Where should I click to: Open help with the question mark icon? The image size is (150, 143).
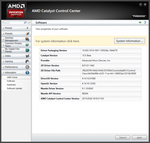pos(145,23)
